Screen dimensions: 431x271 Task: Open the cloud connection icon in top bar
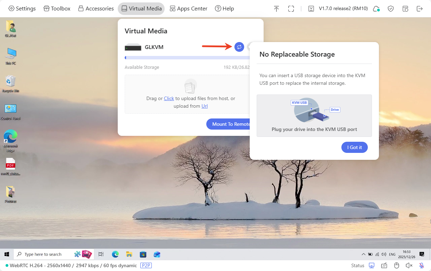point(376,9)
